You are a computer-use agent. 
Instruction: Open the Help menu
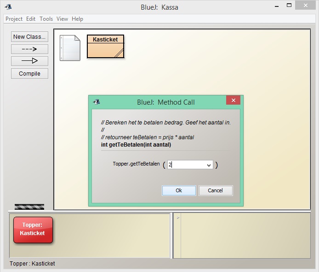77,19
